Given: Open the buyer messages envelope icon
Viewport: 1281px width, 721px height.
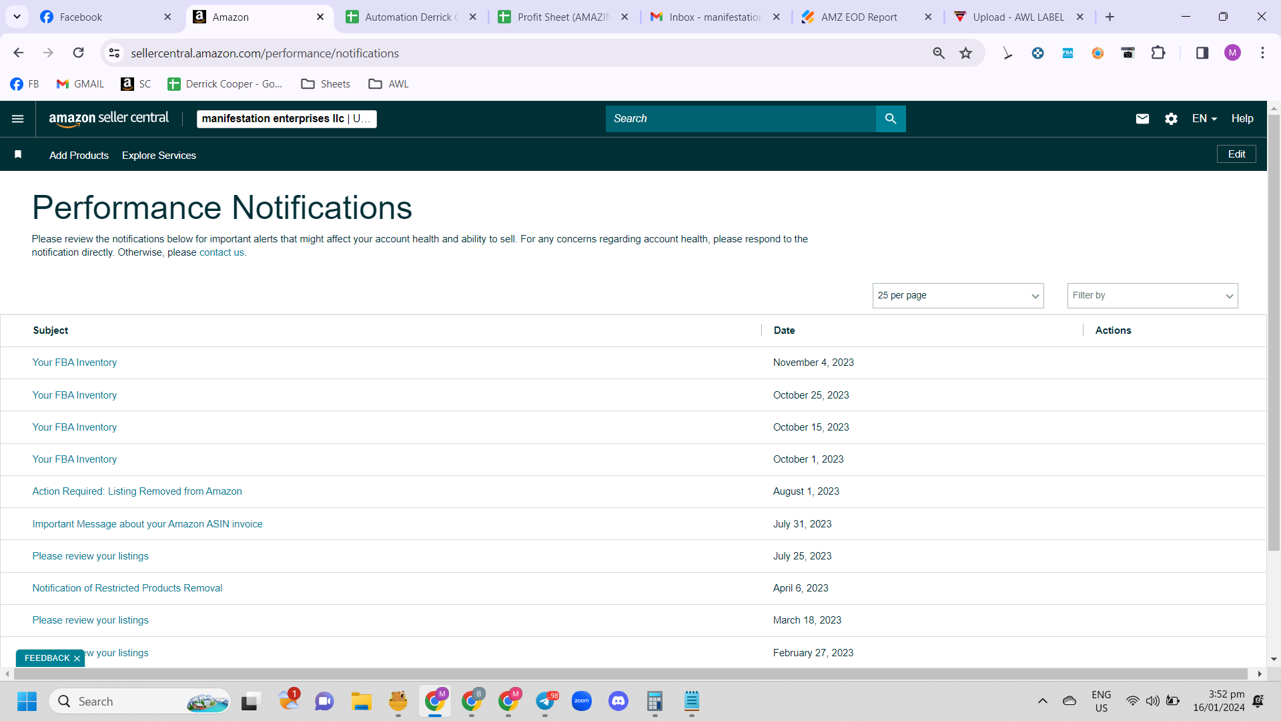Looking at the screenshot, I should (x=1142, y=119).
